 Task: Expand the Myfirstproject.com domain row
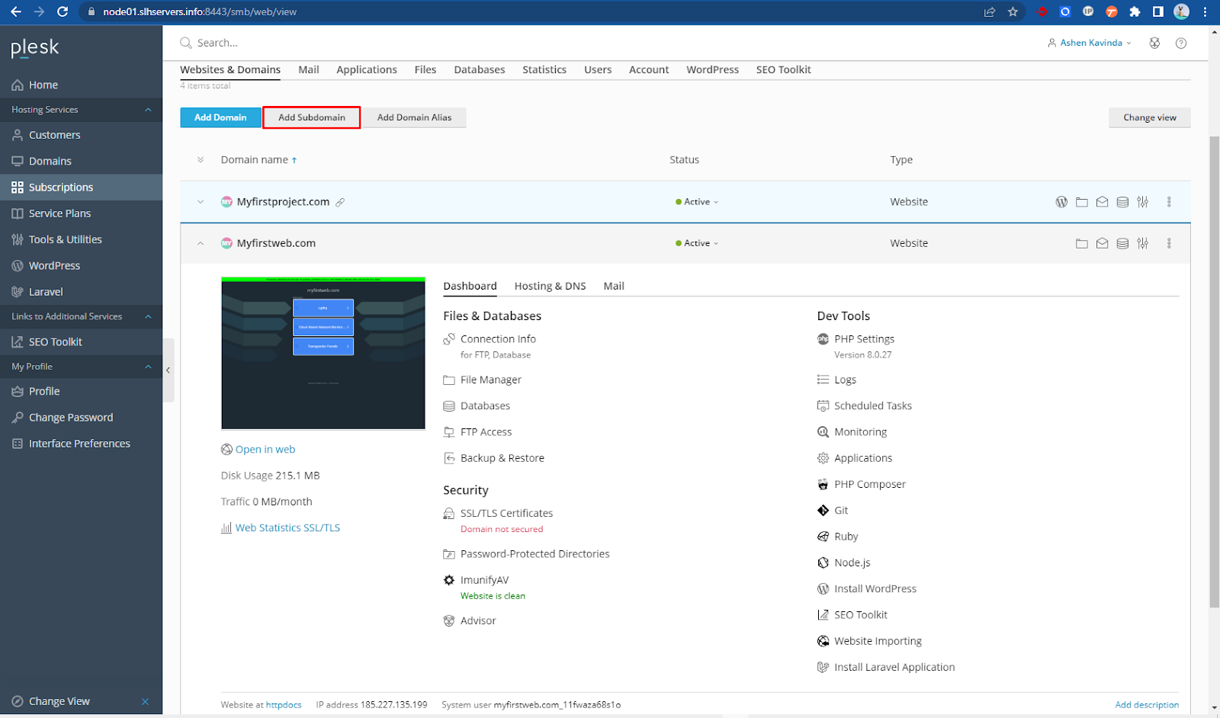click(201, 202)
